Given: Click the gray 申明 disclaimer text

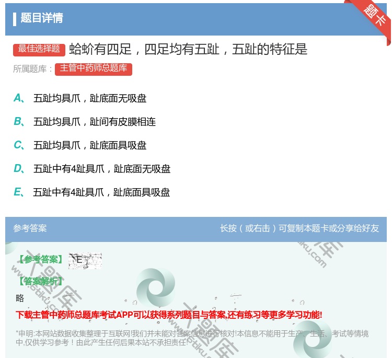Looking at the screenshot, I should pyautogui.click(x=192, y=338).
